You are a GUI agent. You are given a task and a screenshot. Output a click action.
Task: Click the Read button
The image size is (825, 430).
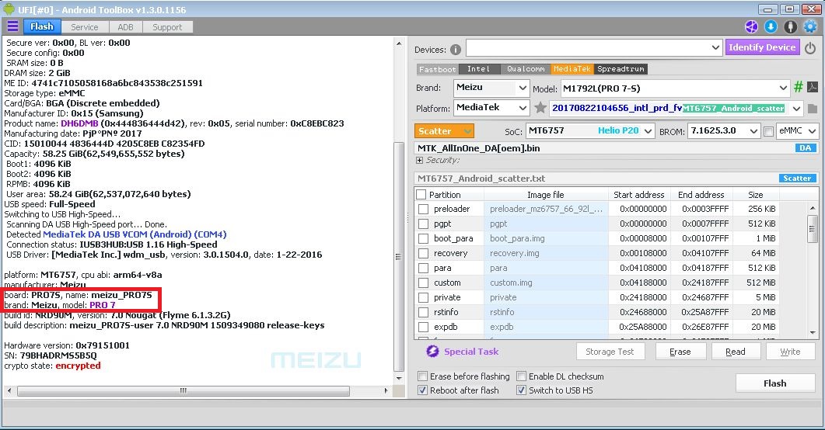[736, 352]
